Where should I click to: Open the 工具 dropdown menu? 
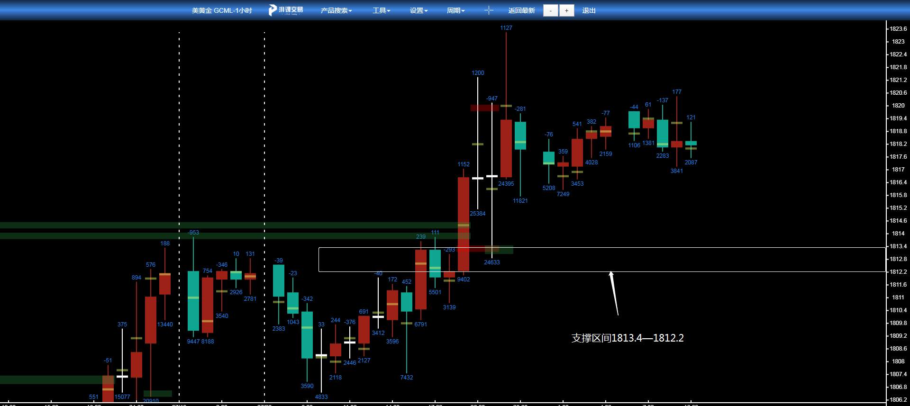[381, 10]
